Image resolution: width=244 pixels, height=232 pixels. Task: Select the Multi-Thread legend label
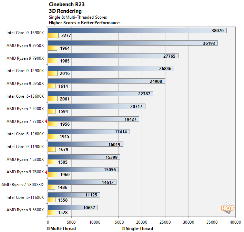click(63, 229)
